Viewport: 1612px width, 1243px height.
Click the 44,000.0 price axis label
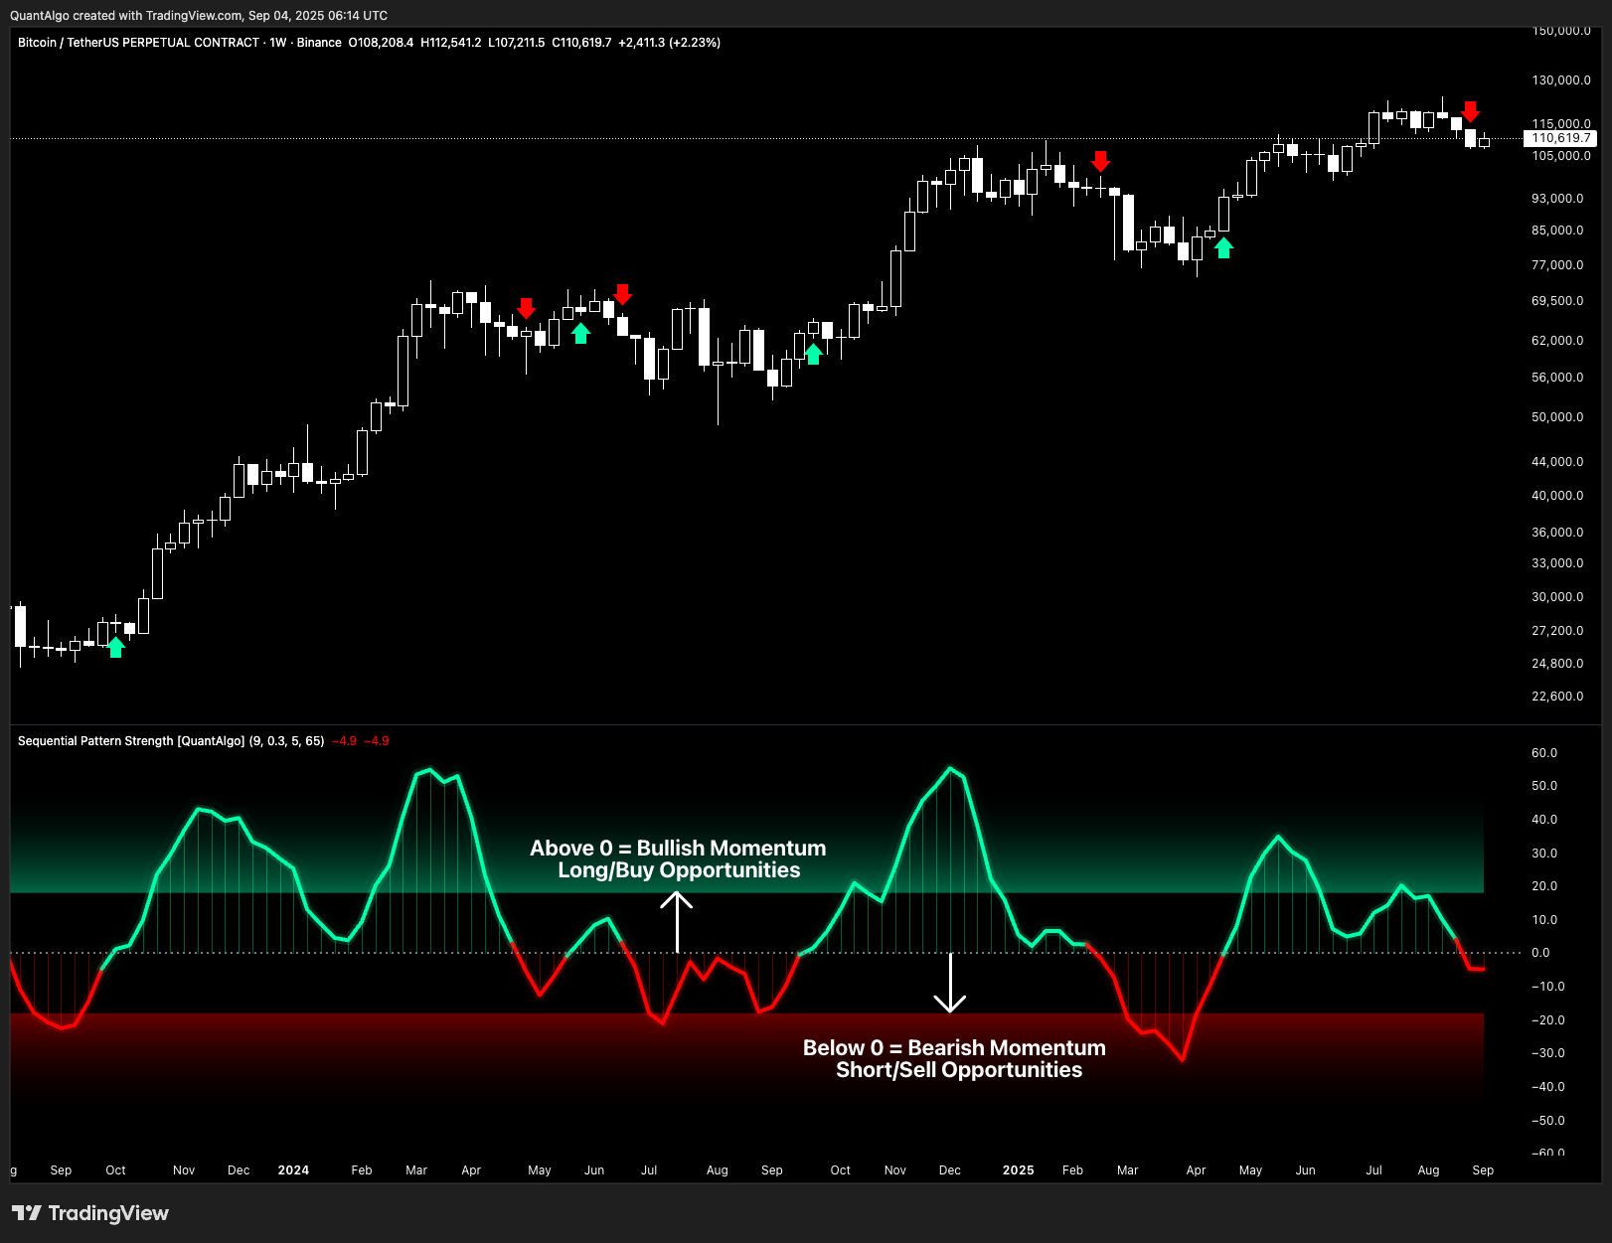click(x=1558, y=462)
